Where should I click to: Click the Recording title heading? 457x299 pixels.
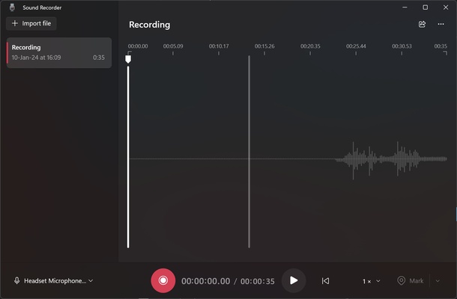[x=150, y=25]
